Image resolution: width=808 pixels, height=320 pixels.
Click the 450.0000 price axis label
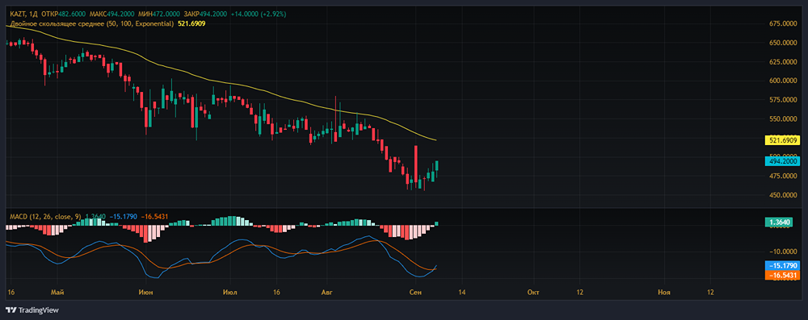click(x=783, y=195)
